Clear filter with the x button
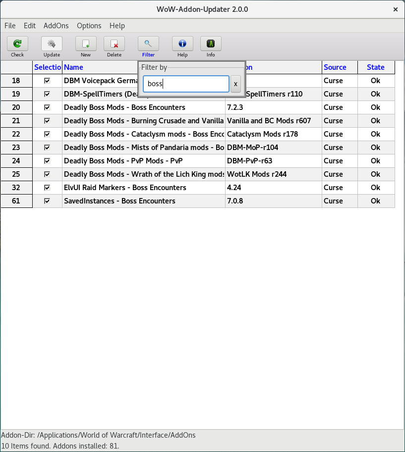 tap(235, 84)
